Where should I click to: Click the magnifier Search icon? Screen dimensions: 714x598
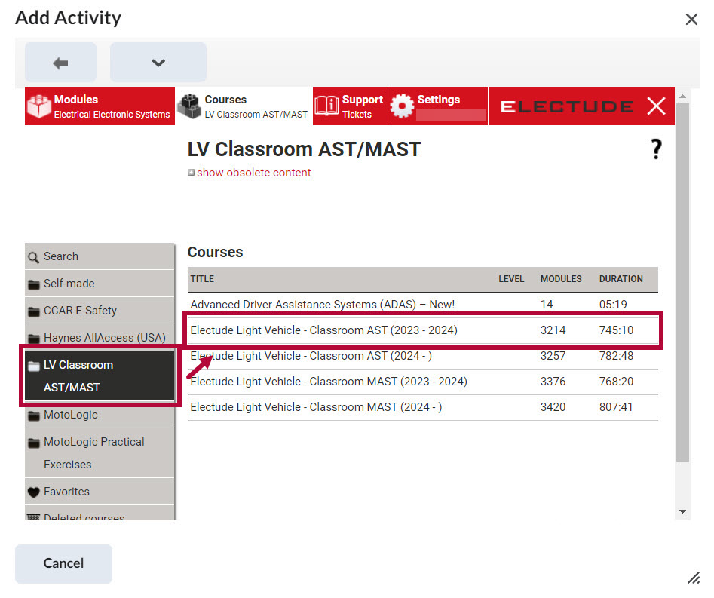pyautogui.click(x=33, y=258)
